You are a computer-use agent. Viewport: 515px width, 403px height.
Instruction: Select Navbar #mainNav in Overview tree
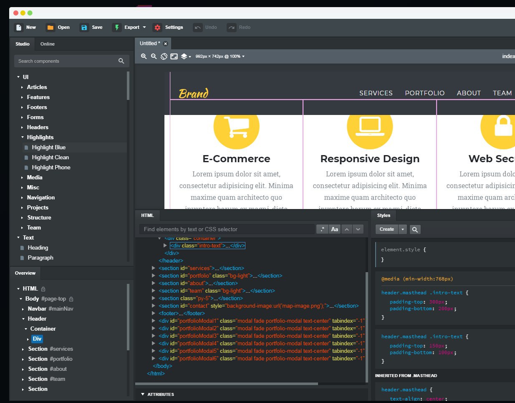pos(50,309)
